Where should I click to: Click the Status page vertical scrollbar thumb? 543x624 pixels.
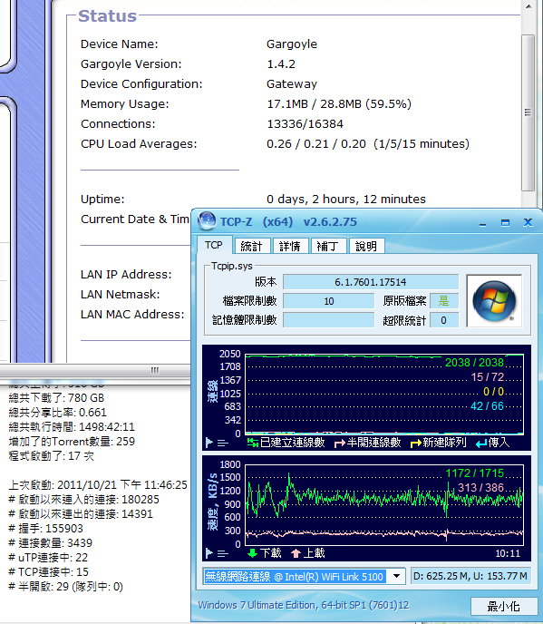click(x=528, y=112)
